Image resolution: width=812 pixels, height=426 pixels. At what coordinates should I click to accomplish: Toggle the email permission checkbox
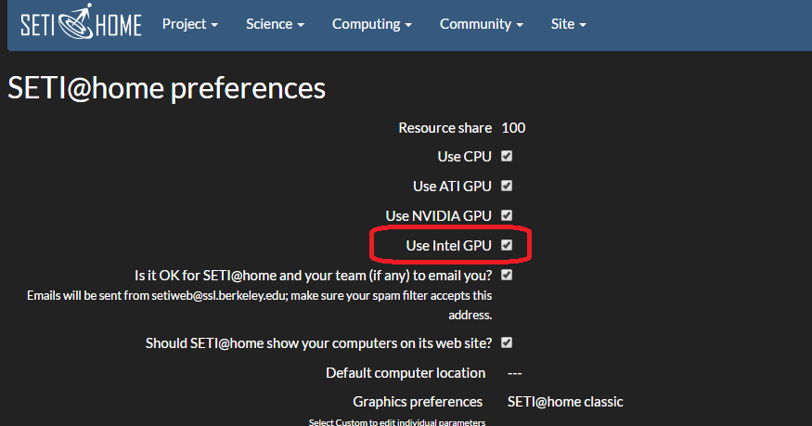tap(507, 275)
